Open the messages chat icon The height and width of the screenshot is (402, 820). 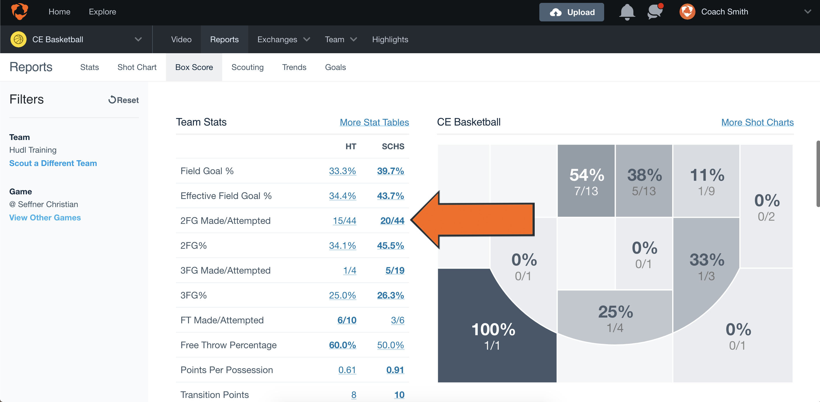(x=654, y=12)
